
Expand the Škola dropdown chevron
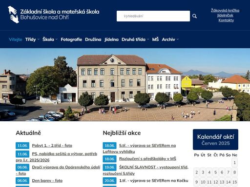[57, 39]
